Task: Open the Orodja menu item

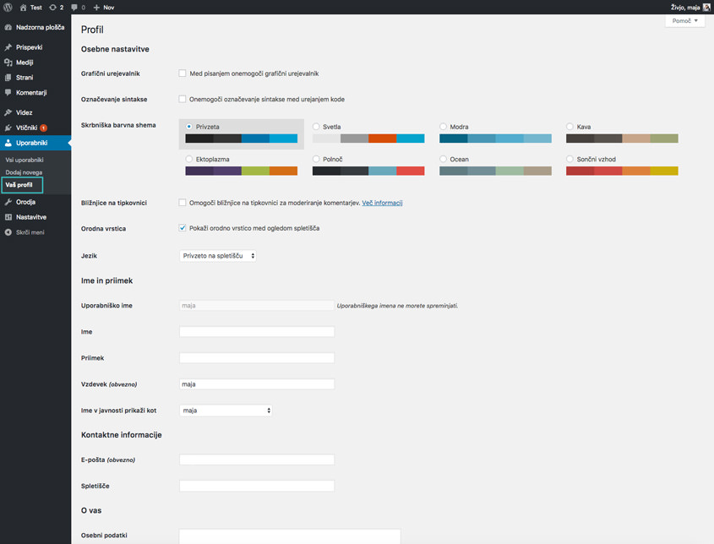Action: (35, 202)
